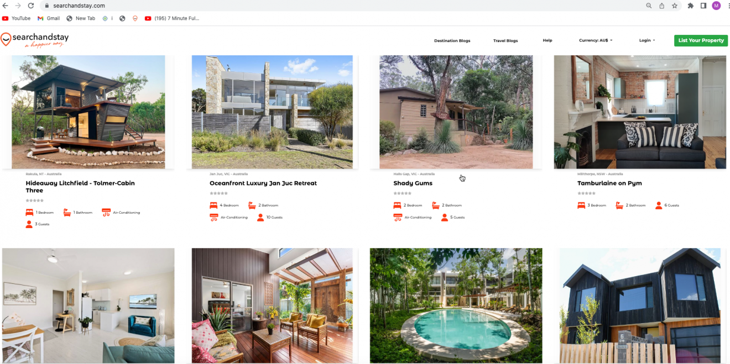Image resolution: width=730 pixels, height=364 pixels.
Task: Reload page with browser refresh icon
Action: [x=30, y=6]
